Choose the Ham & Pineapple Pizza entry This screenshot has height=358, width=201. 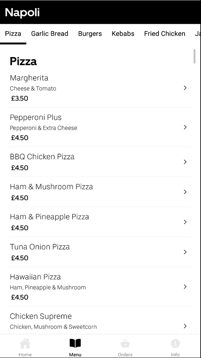point(86,222)
